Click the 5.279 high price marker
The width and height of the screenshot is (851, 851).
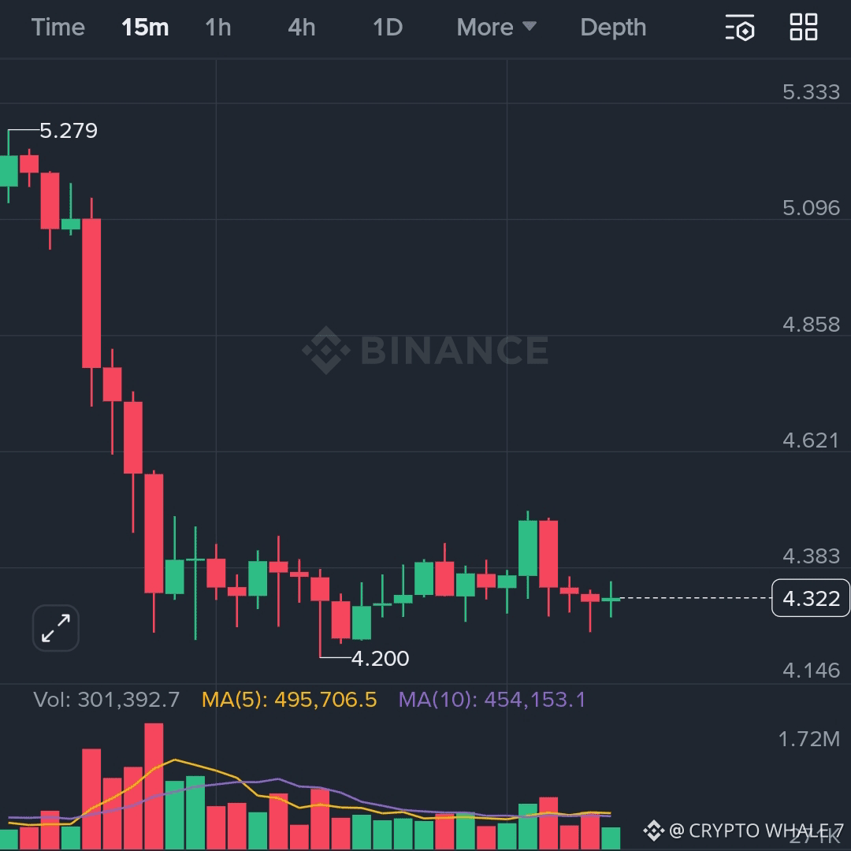[69, 131]
